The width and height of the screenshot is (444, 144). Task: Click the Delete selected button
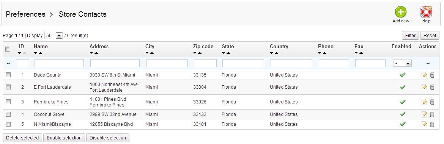coord(22,138)
